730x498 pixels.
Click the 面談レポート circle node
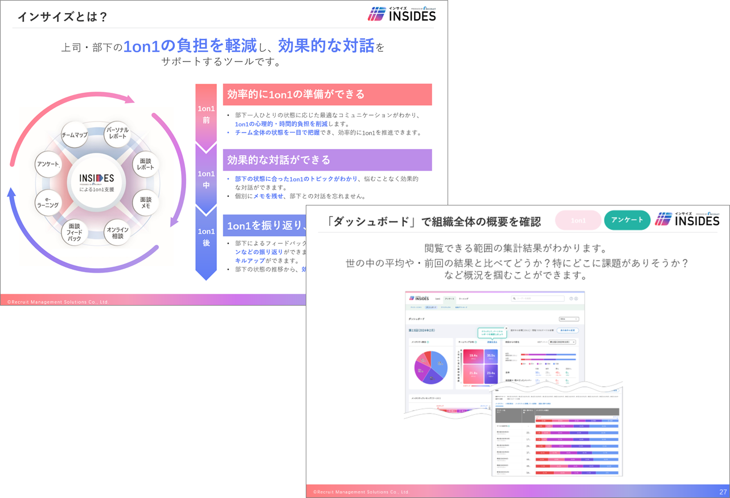pyautogui.click(x=146, y=164)
